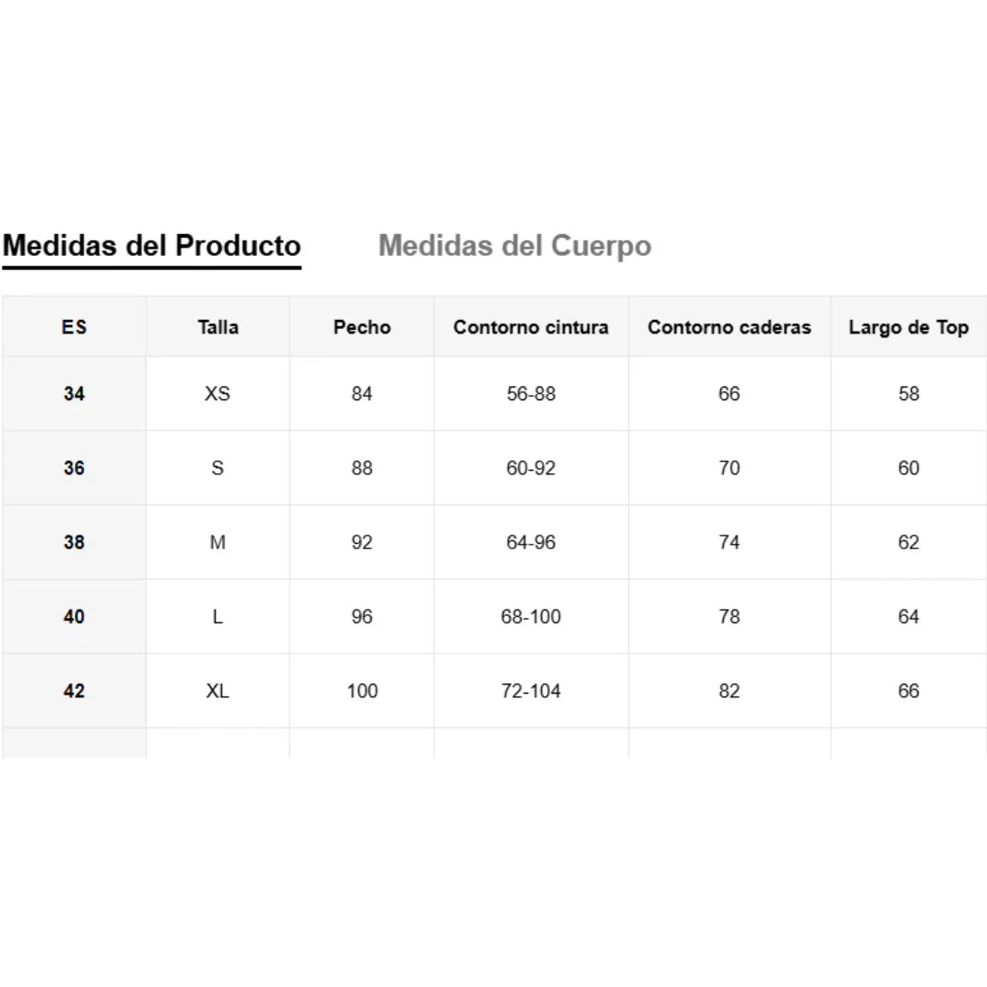Click the top length 66 cell
Image resolution: width=987 pixels, height=987 pixels.
tap(908, 691)
